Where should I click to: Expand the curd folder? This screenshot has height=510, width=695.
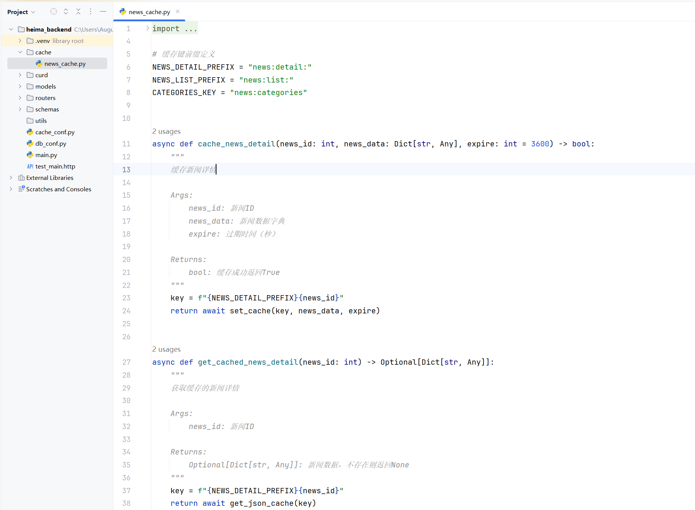20,75
